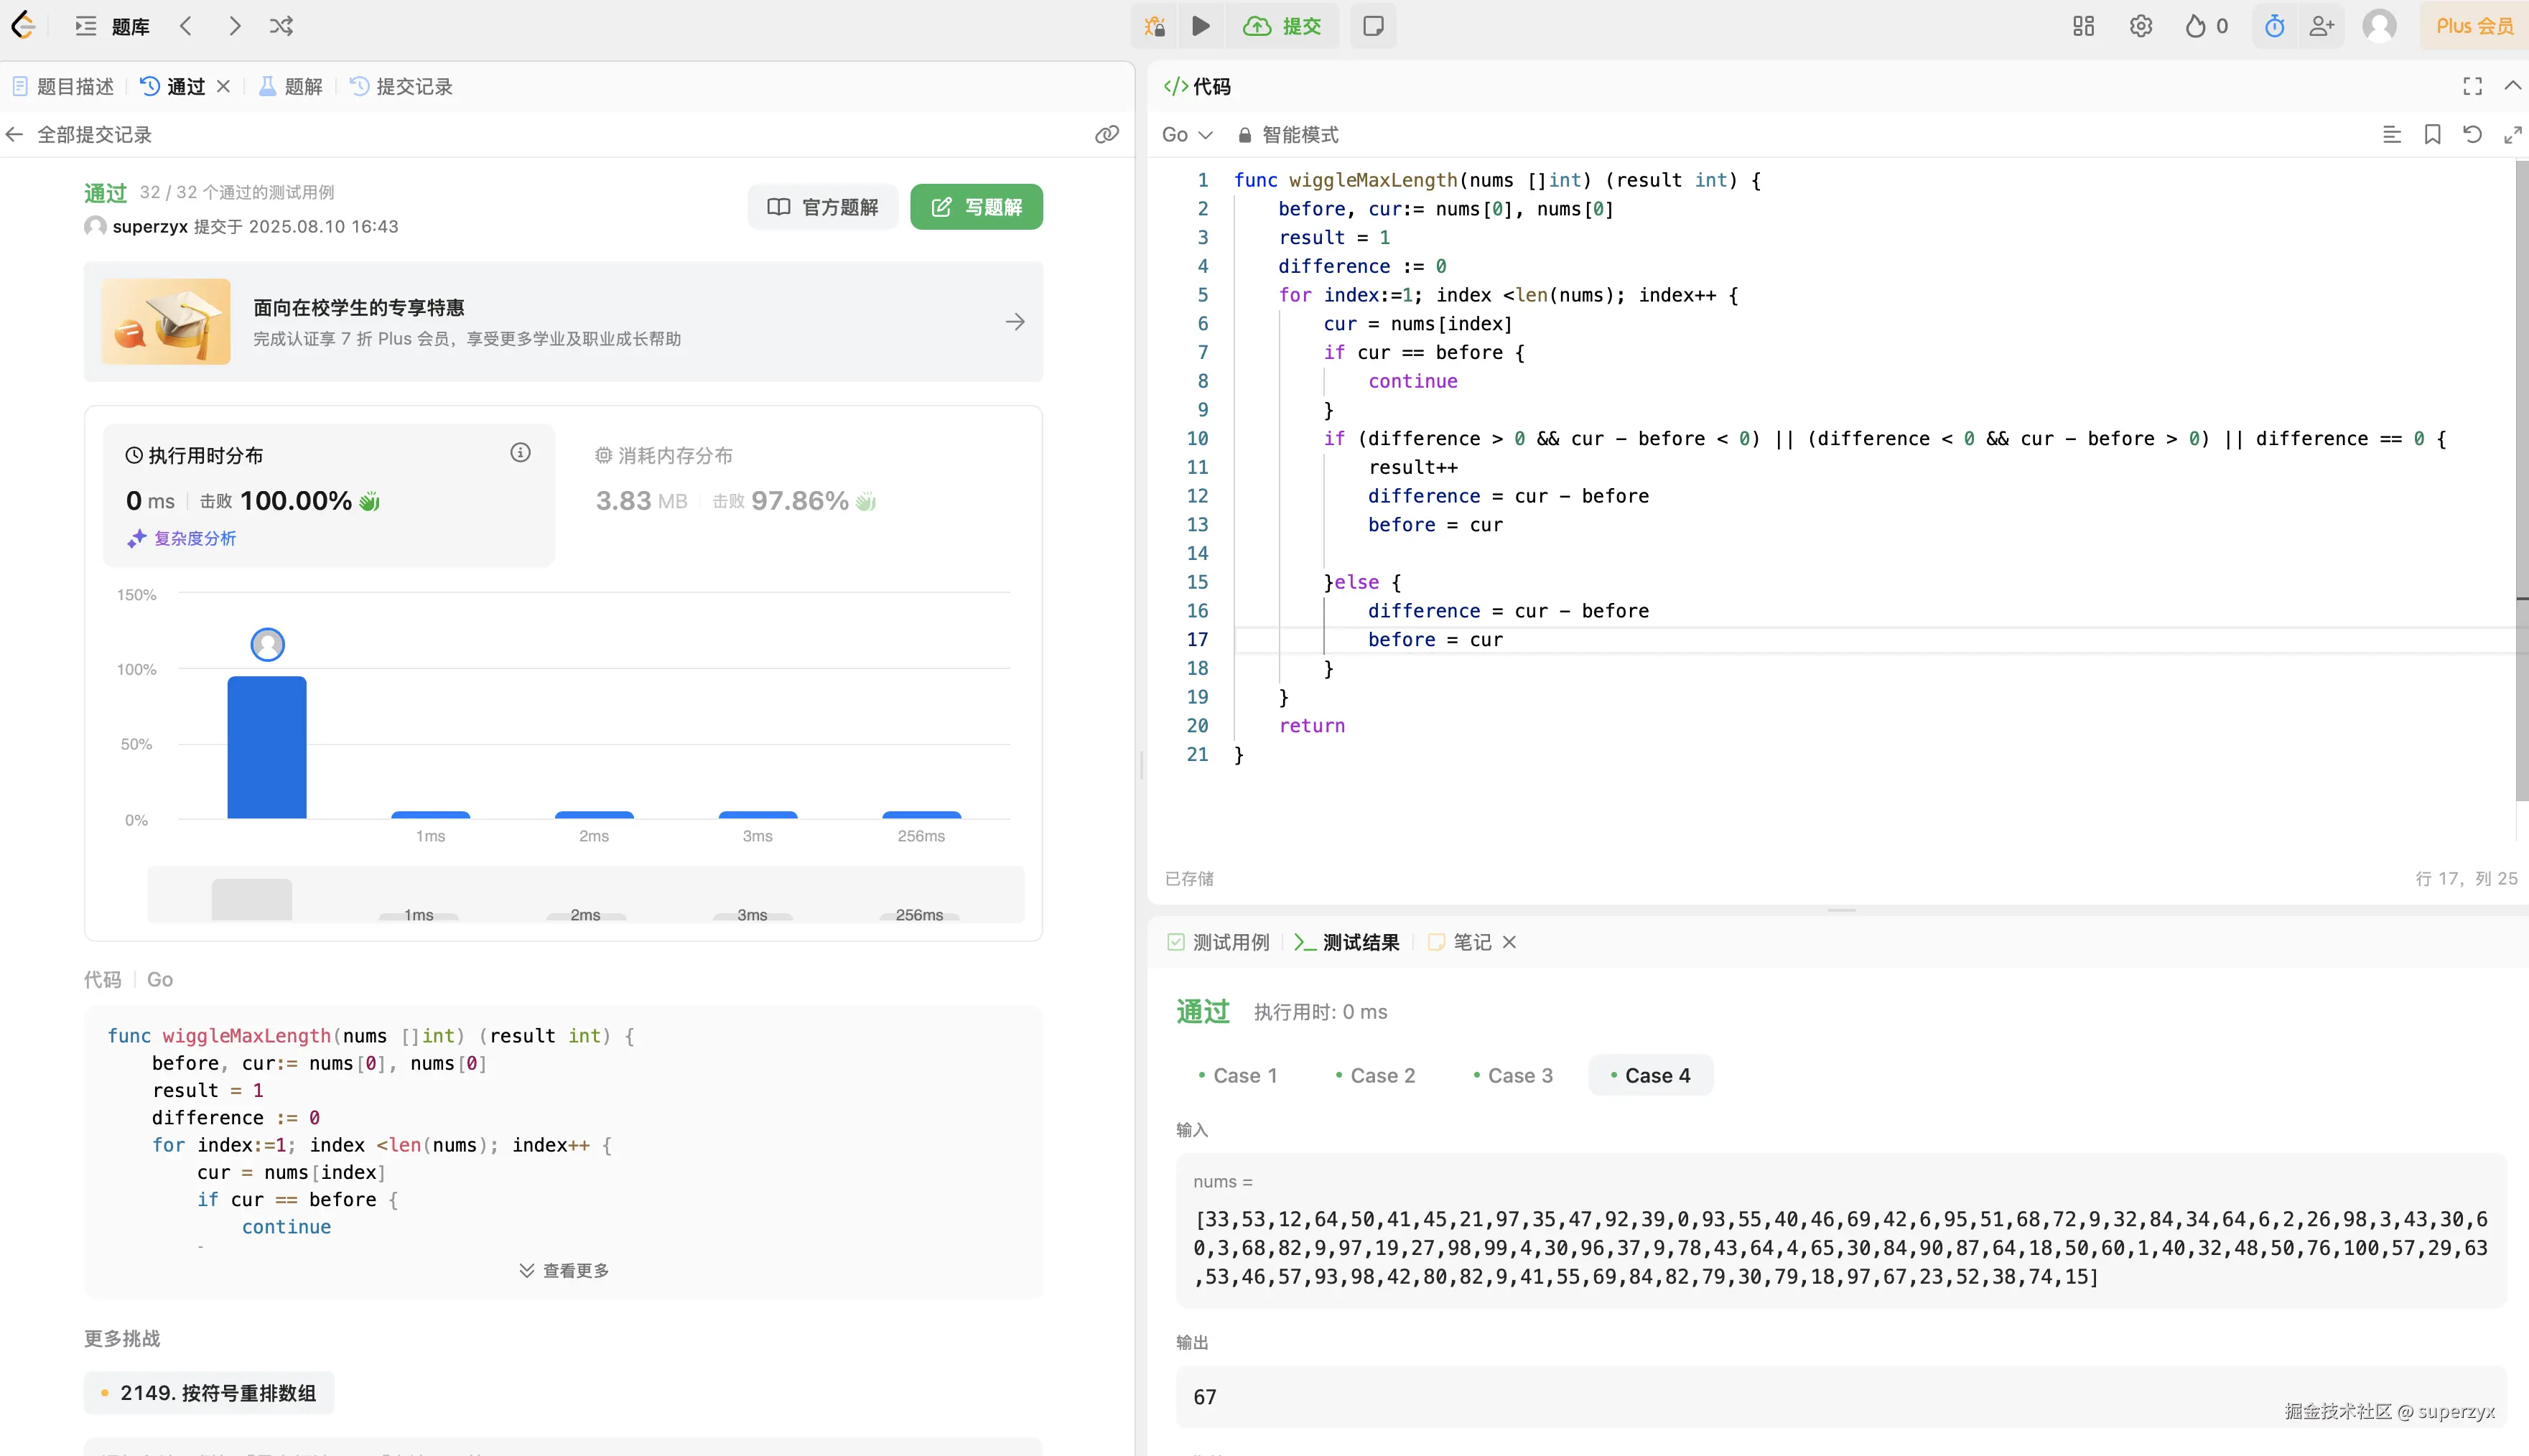Shuffle to a random problem
Viewport: 2529px width, 1456px height.
click(x=281, y=26)
